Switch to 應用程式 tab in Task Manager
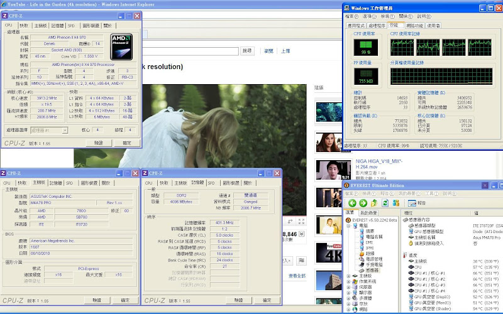Image resolution: width=503 pixels, height=314 pixels. [x=357, y=26]
